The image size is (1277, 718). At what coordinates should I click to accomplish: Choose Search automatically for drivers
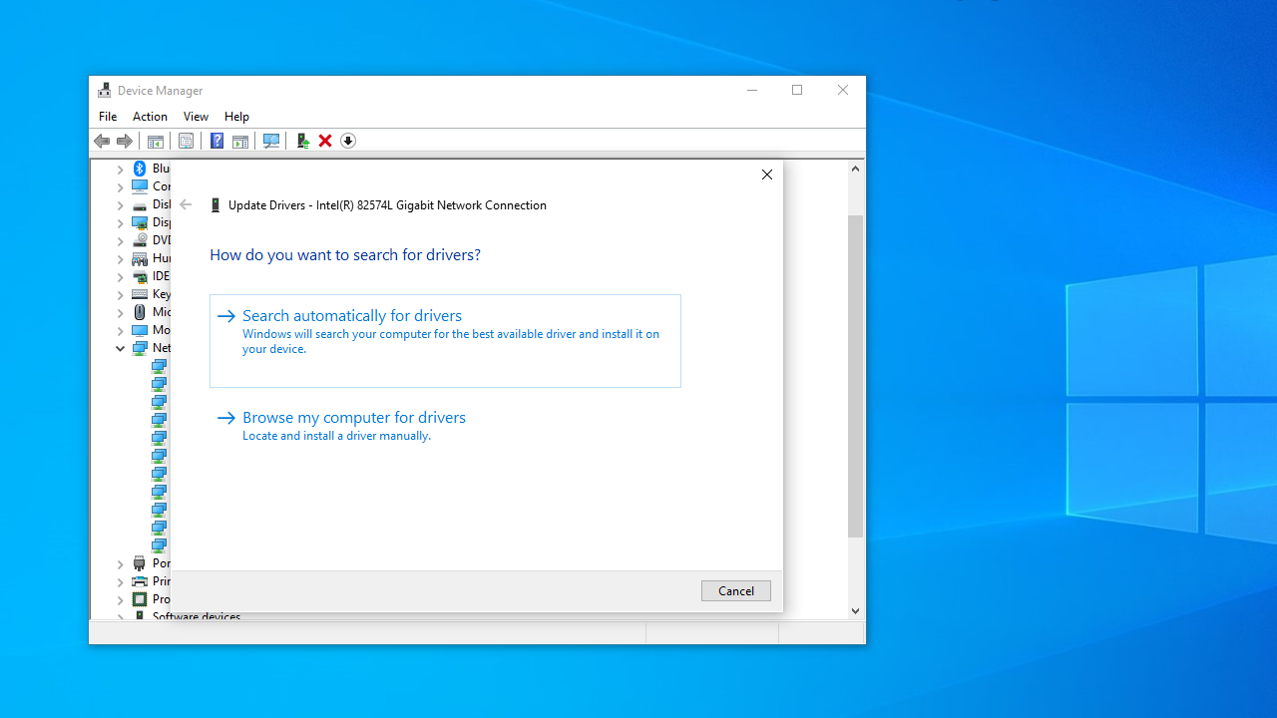(352, 316)
